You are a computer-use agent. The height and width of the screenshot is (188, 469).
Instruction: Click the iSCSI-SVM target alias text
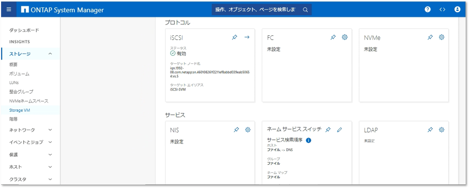tap(178, 89)
